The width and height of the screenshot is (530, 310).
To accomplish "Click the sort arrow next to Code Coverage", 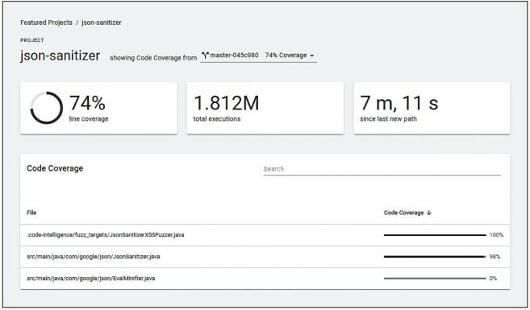I will pos(429,213).
